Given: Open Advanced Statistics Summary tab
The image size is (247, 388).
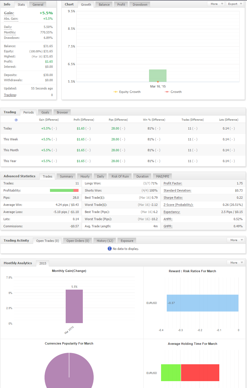Looking at the screenshot, I should [66, 176].
